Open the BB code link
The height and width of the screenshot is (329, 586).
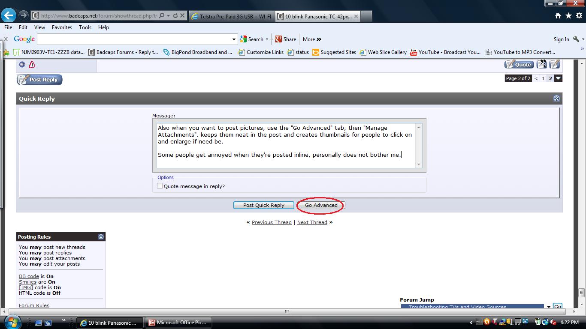[29, 276]
